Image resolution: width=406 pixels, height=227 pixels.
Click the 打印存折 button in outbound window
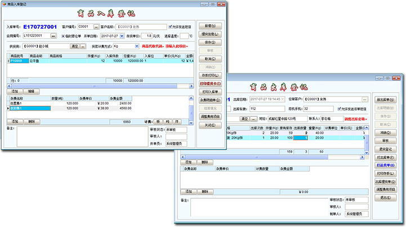click(385, 174)
